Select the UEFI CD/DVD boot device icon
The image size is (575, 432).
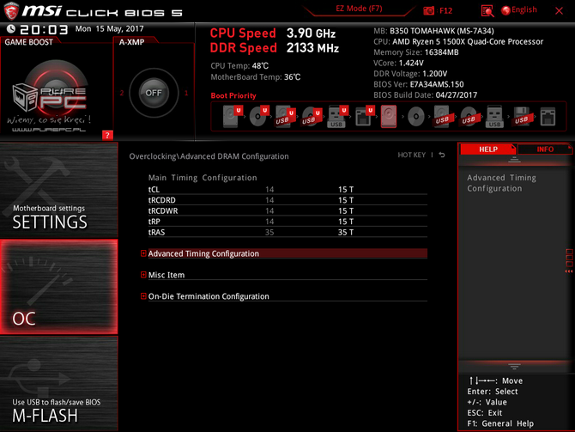click(x=258, y=116)
